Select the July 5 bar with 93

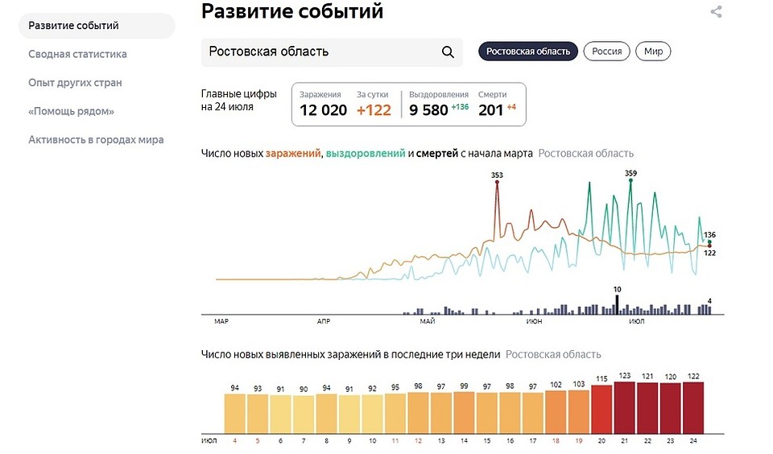point(258,414)
